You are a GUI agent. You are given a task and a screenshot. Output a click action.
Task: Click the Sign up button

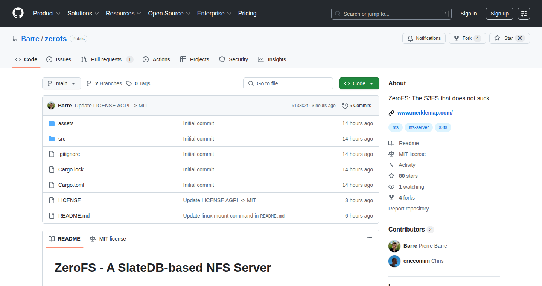click(499, 14)
